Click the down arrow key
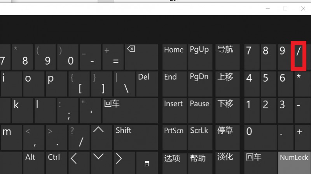311x174 pixels. pyautogui.click(x=101, y=163)
